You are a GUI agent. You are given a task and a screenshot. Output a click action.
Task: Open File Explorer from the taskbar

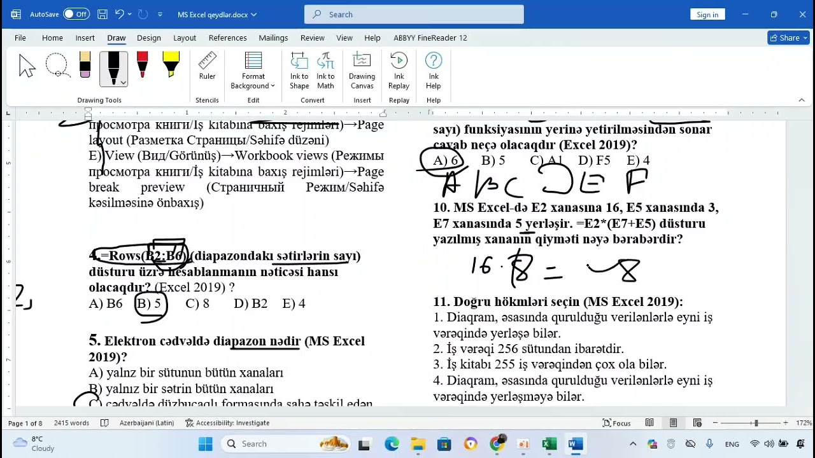click(418, 443)
